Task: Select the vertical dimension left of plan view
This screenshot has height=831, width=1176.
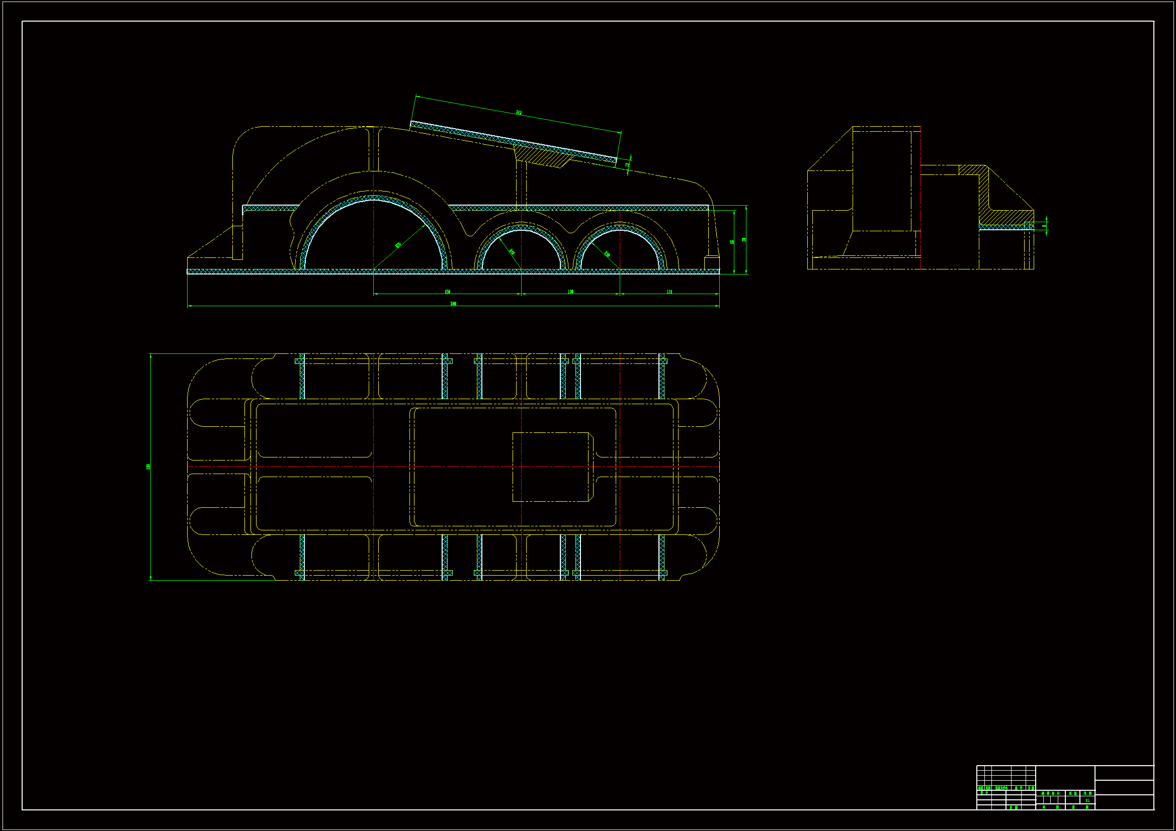Action: (148, 467)
